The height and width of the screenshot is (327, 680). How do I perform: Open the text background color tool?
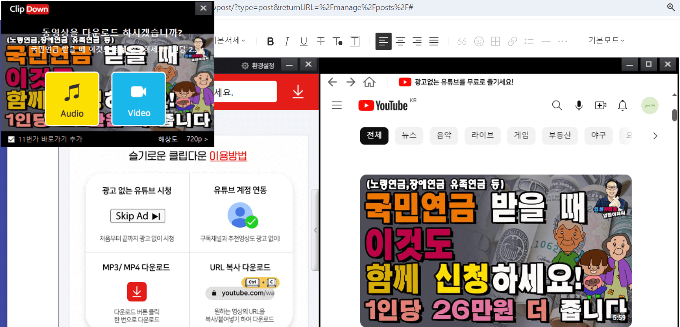[355, 41]
